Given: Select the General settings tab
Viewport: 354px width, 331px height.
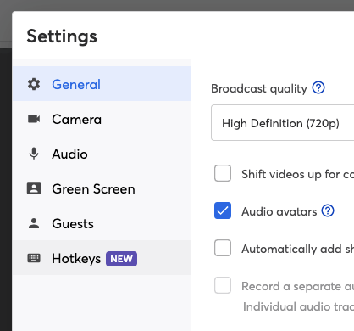Looking at the screenshot, I should pos(102,84).
